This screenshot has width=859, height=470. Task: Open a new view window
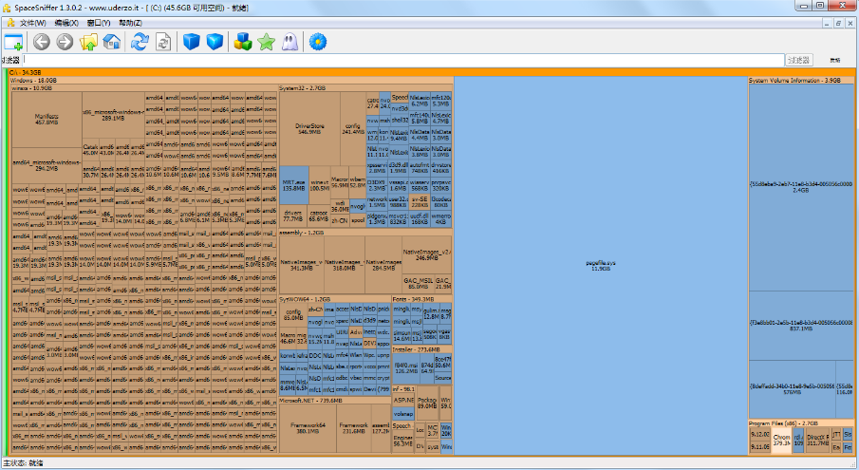(13, 42)
